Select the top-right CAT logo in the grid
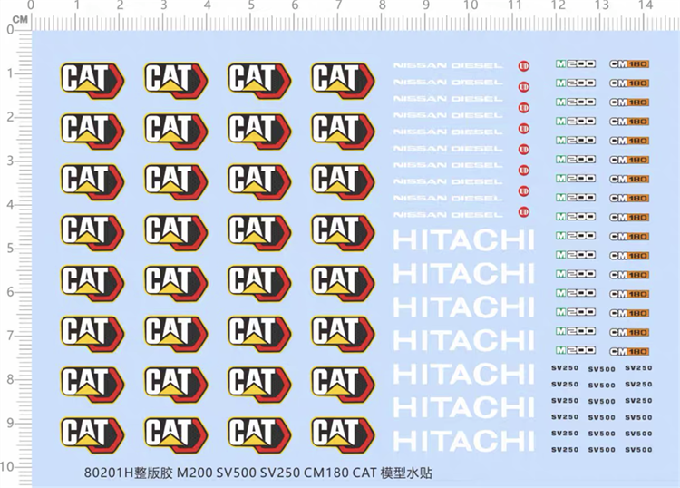Screen dimensions: 680x488 click(x=342, y=78)
